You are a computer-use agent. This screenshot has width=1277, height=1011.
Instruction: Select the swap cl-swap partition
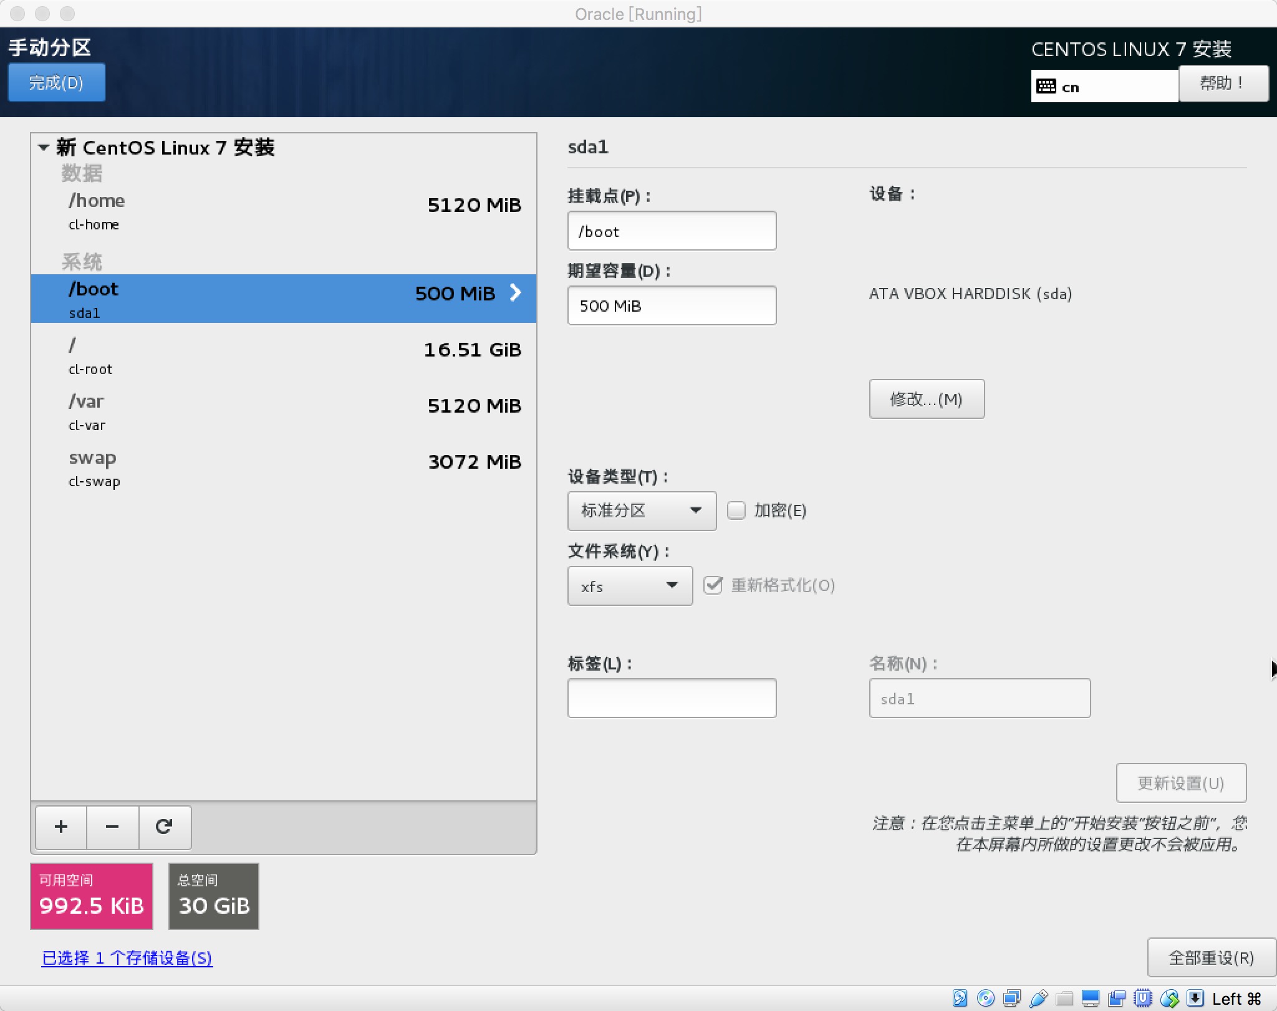click(x=284, y=468)
